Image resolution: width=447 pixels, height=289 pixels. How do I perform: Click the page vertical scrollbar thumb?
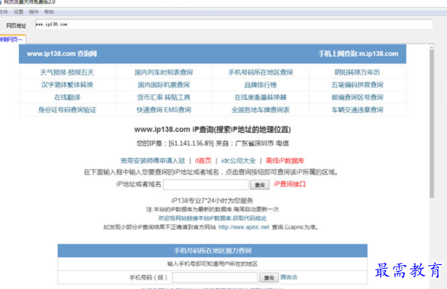(x=432, y=123)
